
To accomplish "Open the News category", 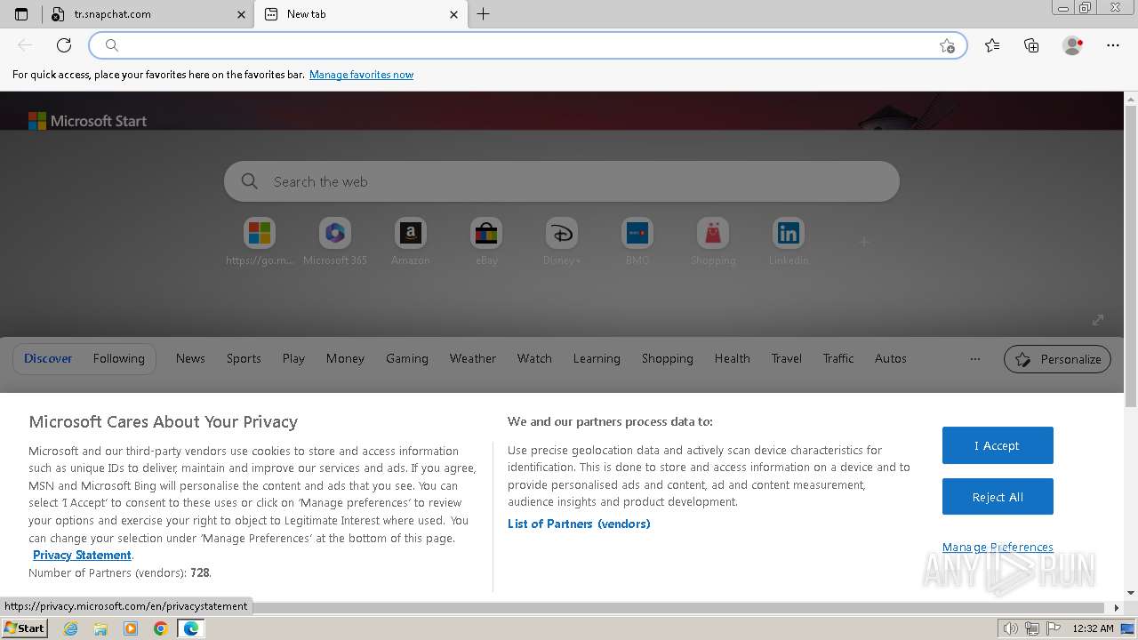I will point(190,358).
